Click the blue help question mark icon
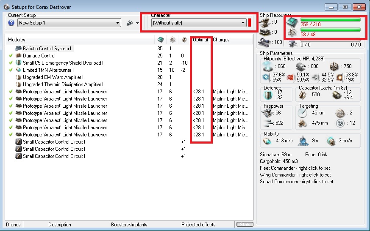This screenshot has height=231, width=370. [11, 23]
